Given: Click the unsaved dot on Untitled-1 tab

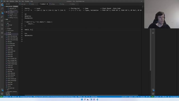Looking at the screenshot, I should tap(47, 4).
